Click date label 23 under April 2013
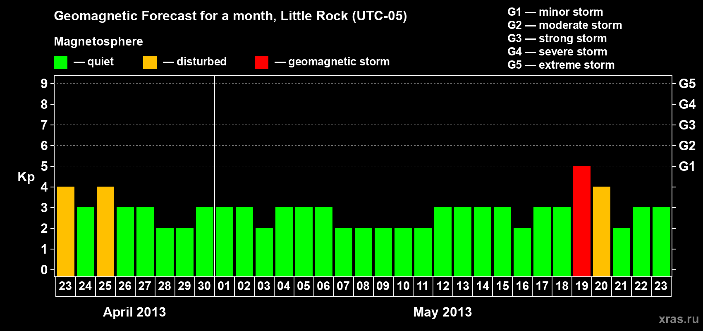703x331 pixels. [x=65, y=286]
